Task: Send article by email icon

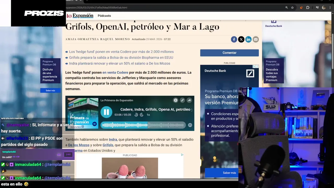Action: [x=256, y=39]
